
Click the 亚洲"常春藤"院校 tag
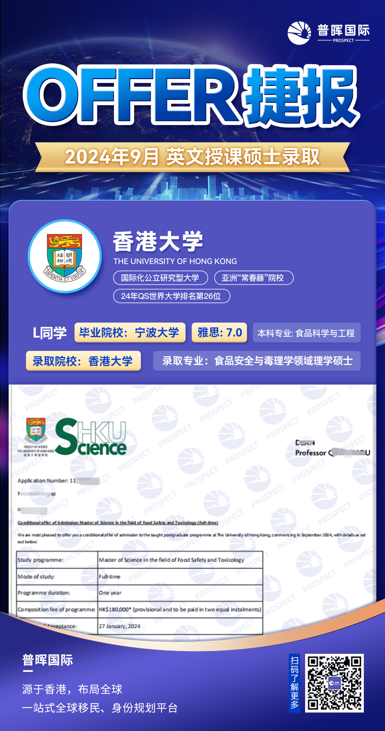(x=254, y=278)
